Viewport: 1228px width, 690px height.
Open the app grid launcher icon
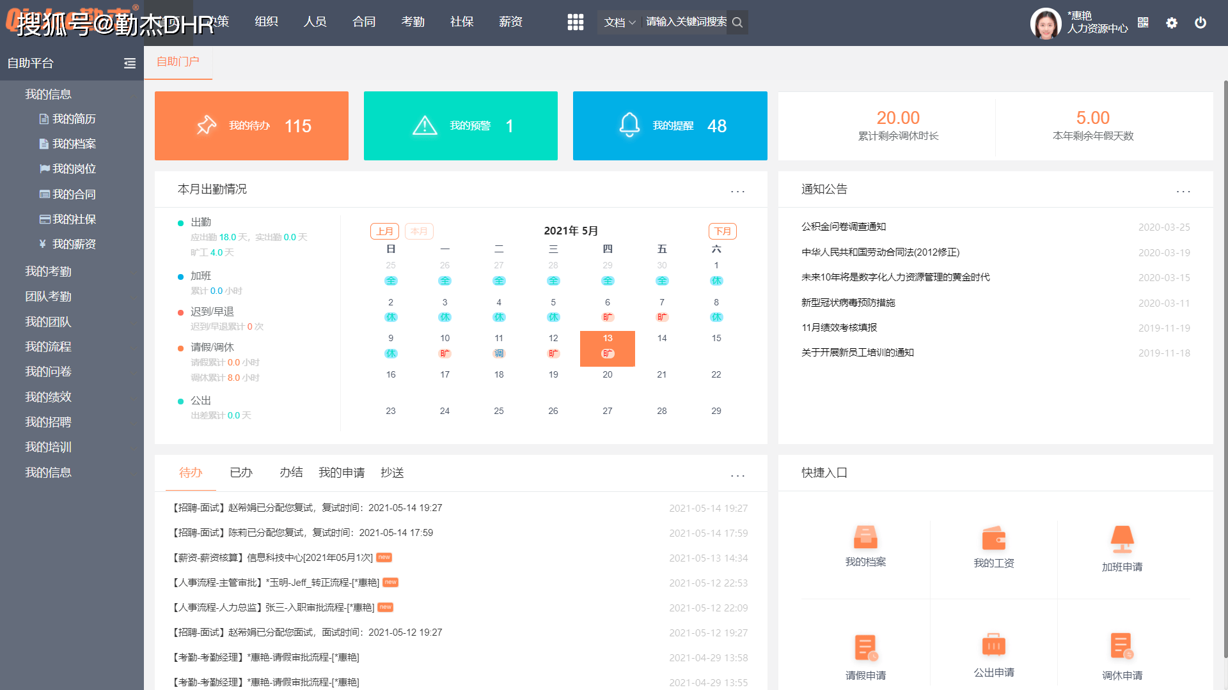click(x=575, y=22)
